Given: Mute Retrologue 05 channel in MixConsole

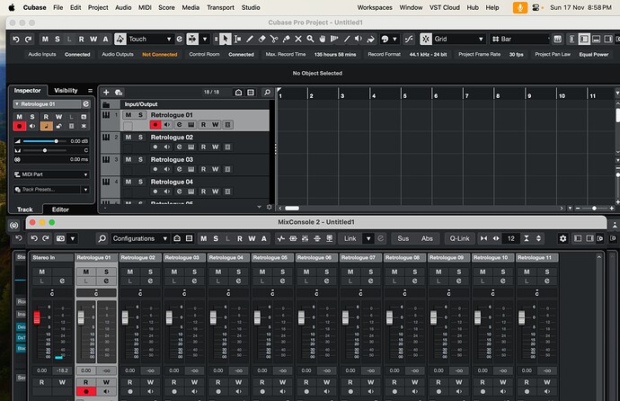Looking at the screenshot, I should pyautogui.click(x=262, y=272).
